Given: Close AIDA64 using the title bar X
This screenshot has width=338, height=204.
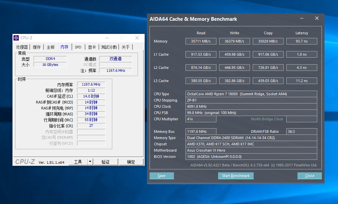Looking at the screenshot, I should coord(317,18).
